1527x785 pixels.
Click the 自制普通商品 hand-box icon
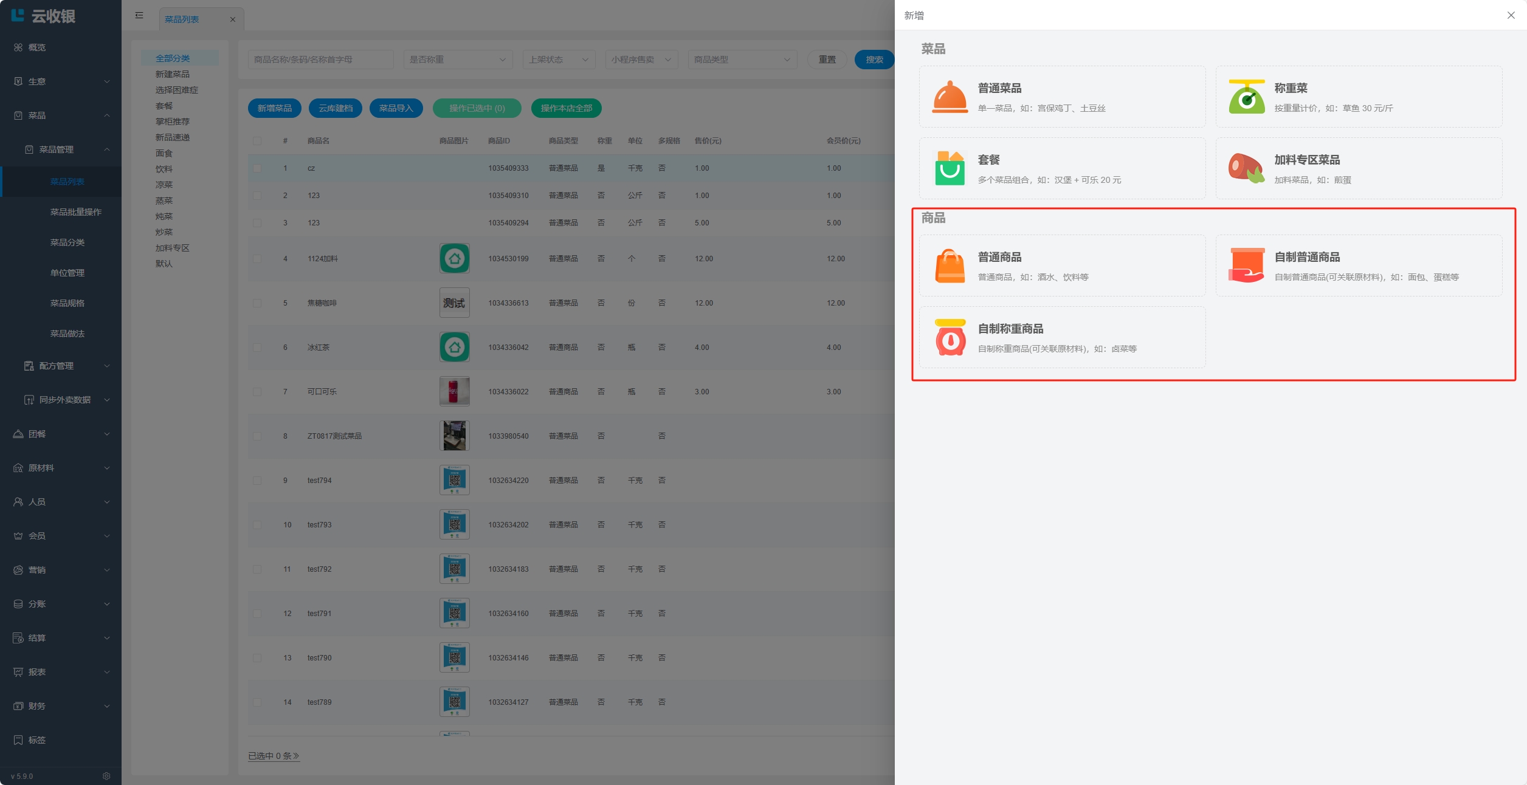pyautogui.click(x=1246, y=266)
